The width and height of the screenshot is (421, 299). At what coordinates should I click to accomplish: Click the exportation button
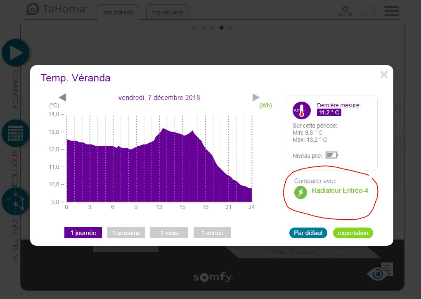(353, 233)
